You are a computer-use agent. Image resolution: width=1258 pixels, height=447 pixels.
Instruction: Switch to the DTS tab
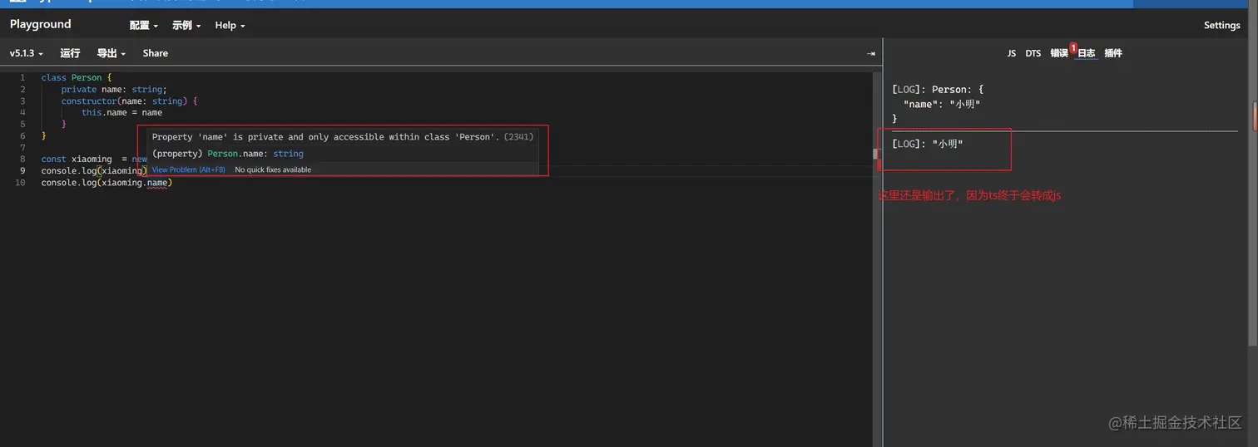click(1033, 53)
